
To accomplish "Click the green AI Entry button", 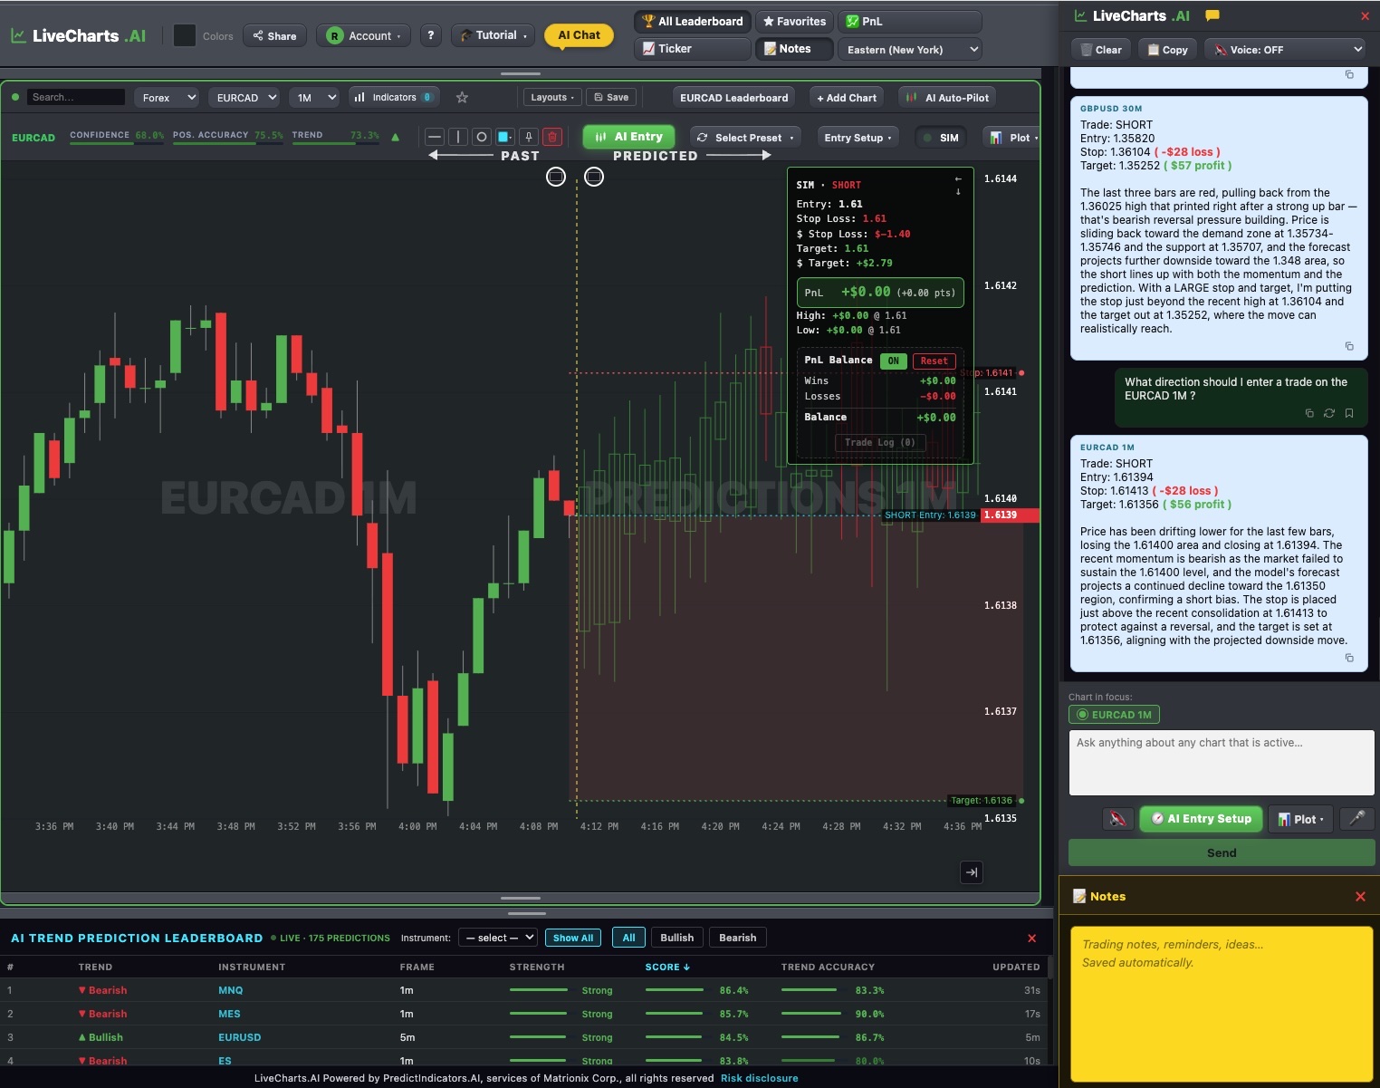I will [628, 137].
